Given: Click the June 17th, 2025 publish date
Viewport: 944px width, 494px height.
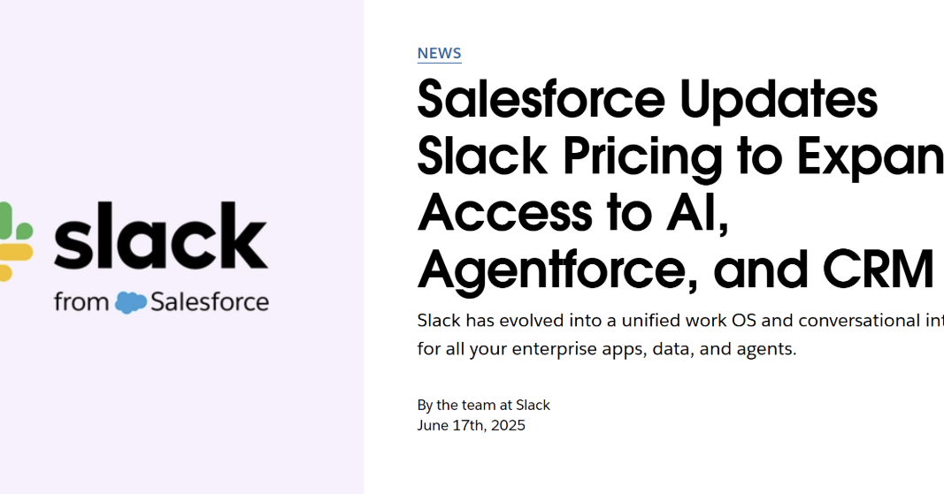Looking at the screenshot, I should pyautogui.click(x=471, y=425).
